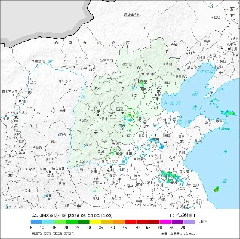Click the magenta 60-65 dBZ legend swatch
Viewport: 240px width, 239px height.
coord(165,222)
